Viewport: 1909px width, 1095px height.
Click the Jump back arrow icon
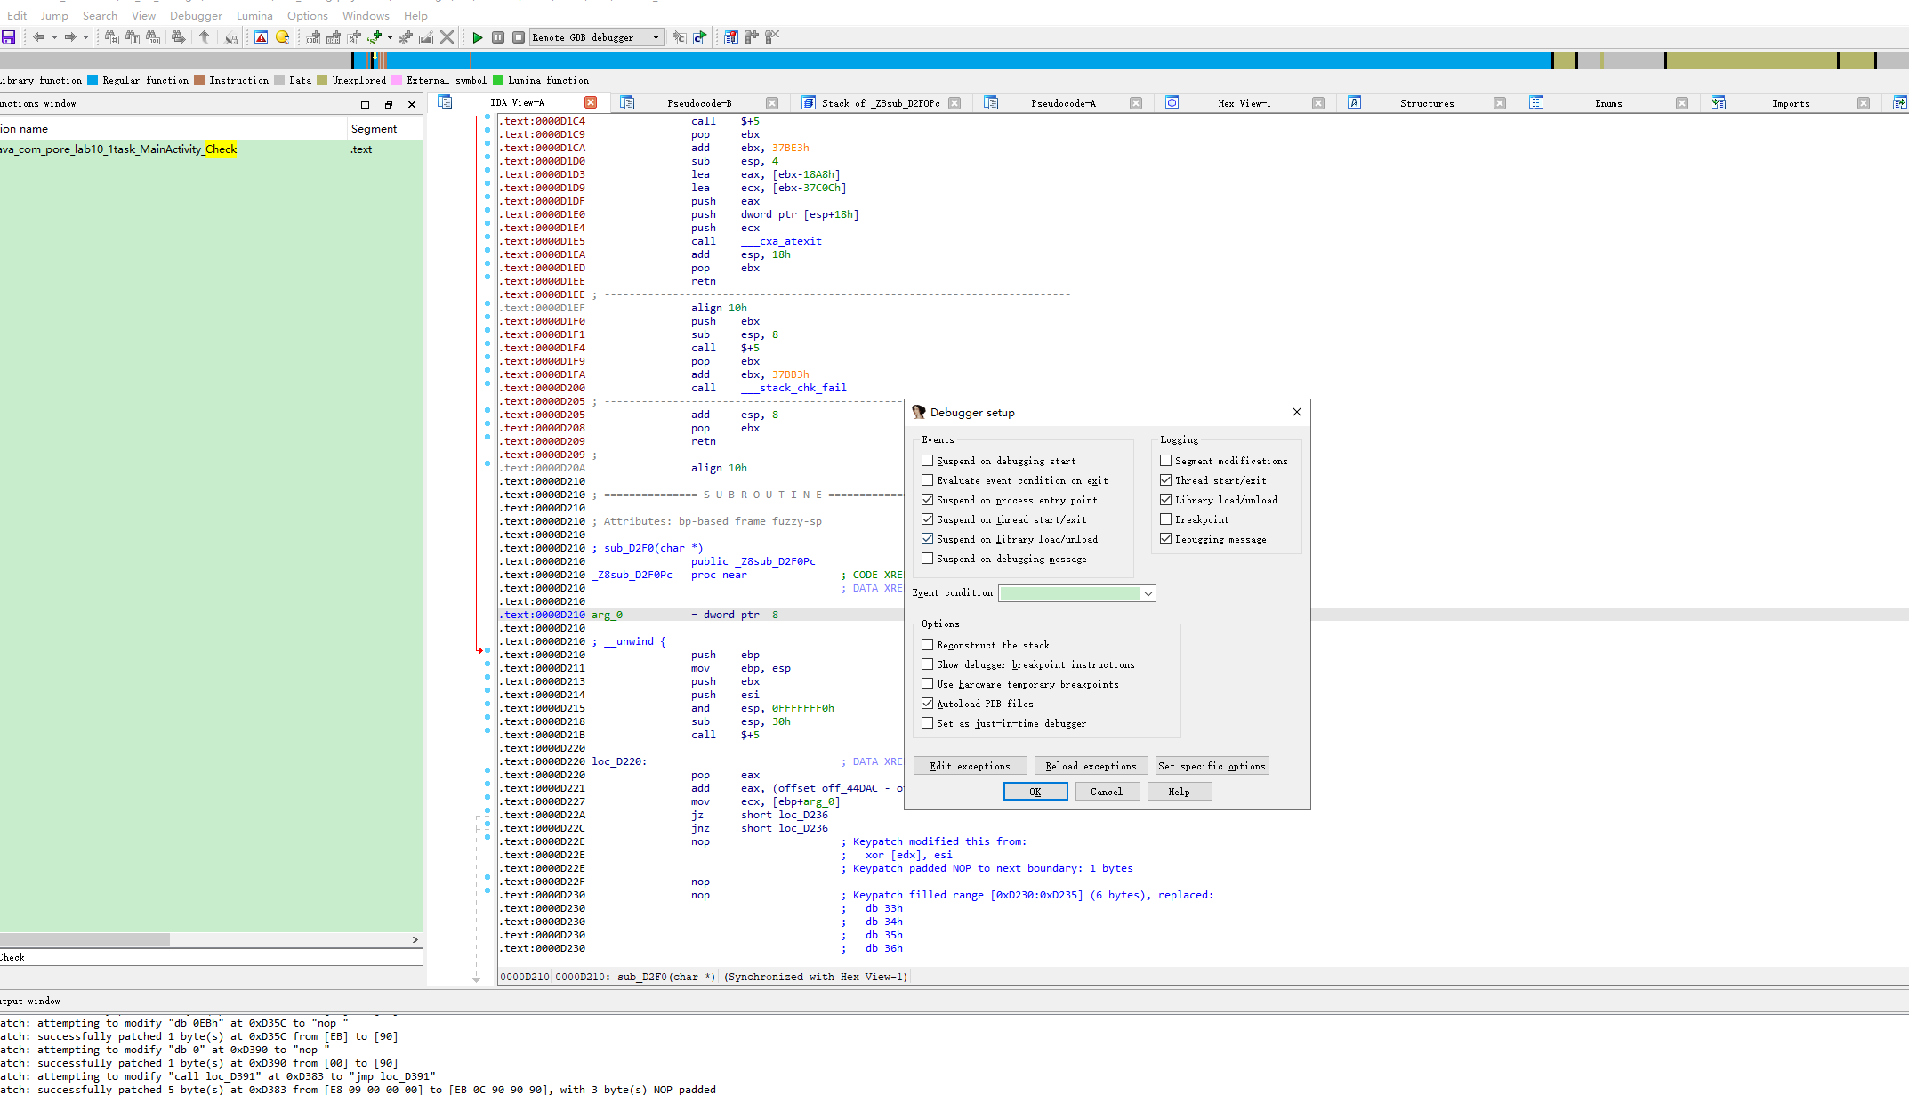click(x=38, y=37)
